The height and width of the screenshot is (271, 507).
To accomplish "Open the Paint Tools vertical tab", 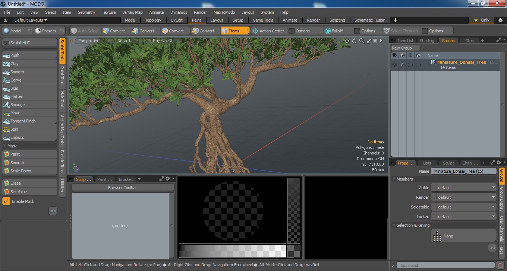I will point(62,76).
